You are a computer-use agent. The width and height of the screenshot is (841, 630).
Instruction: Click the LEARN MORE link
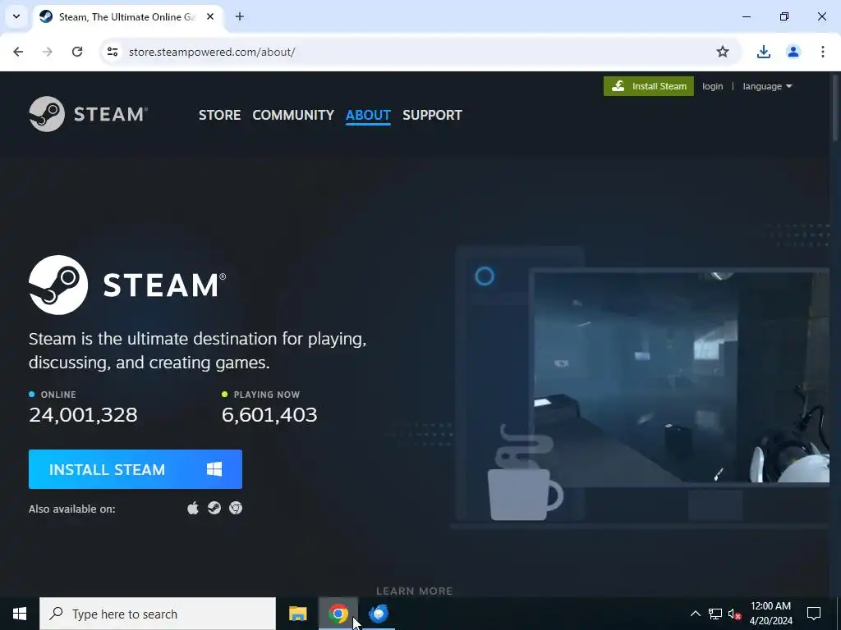pyautogui.click(x=414, y=591)
